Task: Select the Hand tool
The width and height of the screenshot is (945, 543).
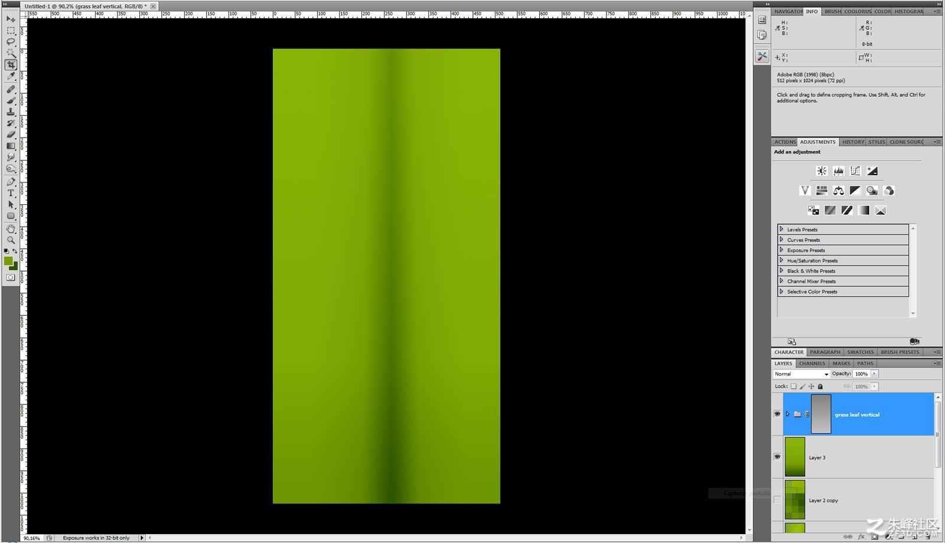Action: [11, 229]
